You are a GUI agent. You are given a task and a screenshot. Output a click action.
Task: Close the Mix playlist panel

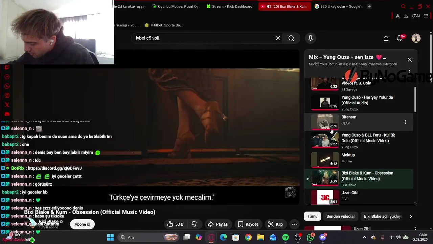[410, 60]
